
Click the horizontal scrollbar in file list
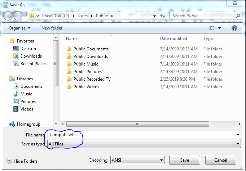(x=137, y=124)
